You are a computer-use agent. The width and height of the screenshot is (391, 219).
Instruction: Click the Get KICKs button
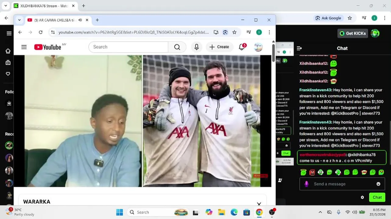353,33
